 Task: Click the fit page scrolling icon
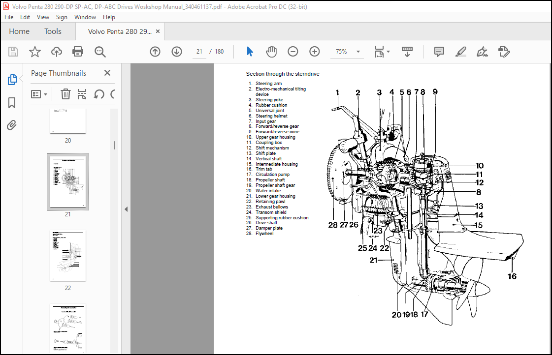click(x=379, y=52)
